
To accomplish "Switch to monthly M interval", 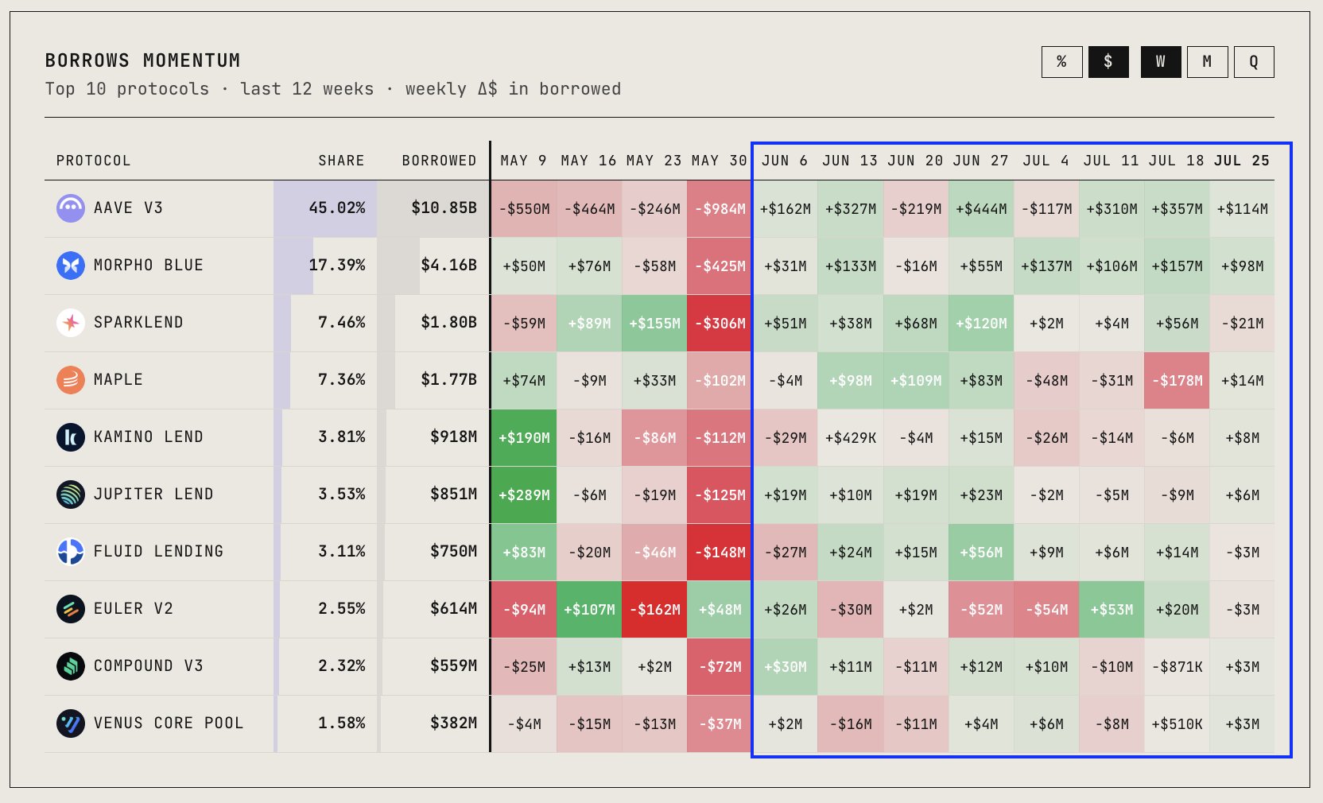I will pyautogui.click(x=1208, y=62).
